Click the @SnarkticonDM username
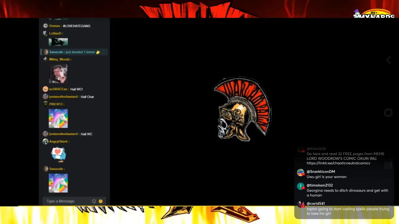Screen dimensions: 399x224 pos(321,171)
